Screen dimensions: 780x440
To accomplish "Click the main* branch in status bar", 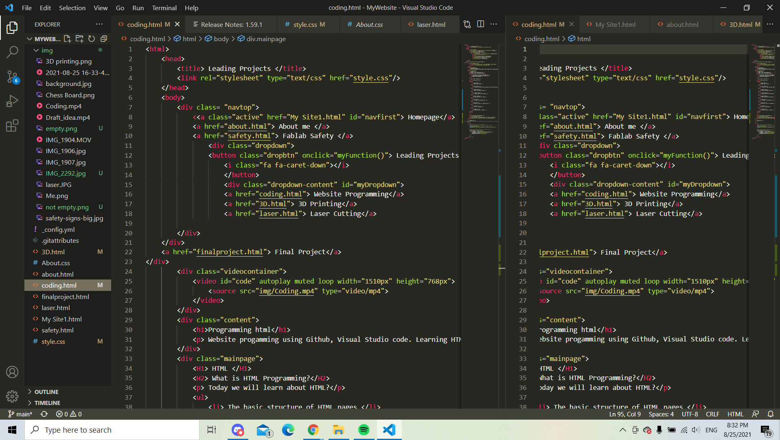I will click(x=20, y=414).
